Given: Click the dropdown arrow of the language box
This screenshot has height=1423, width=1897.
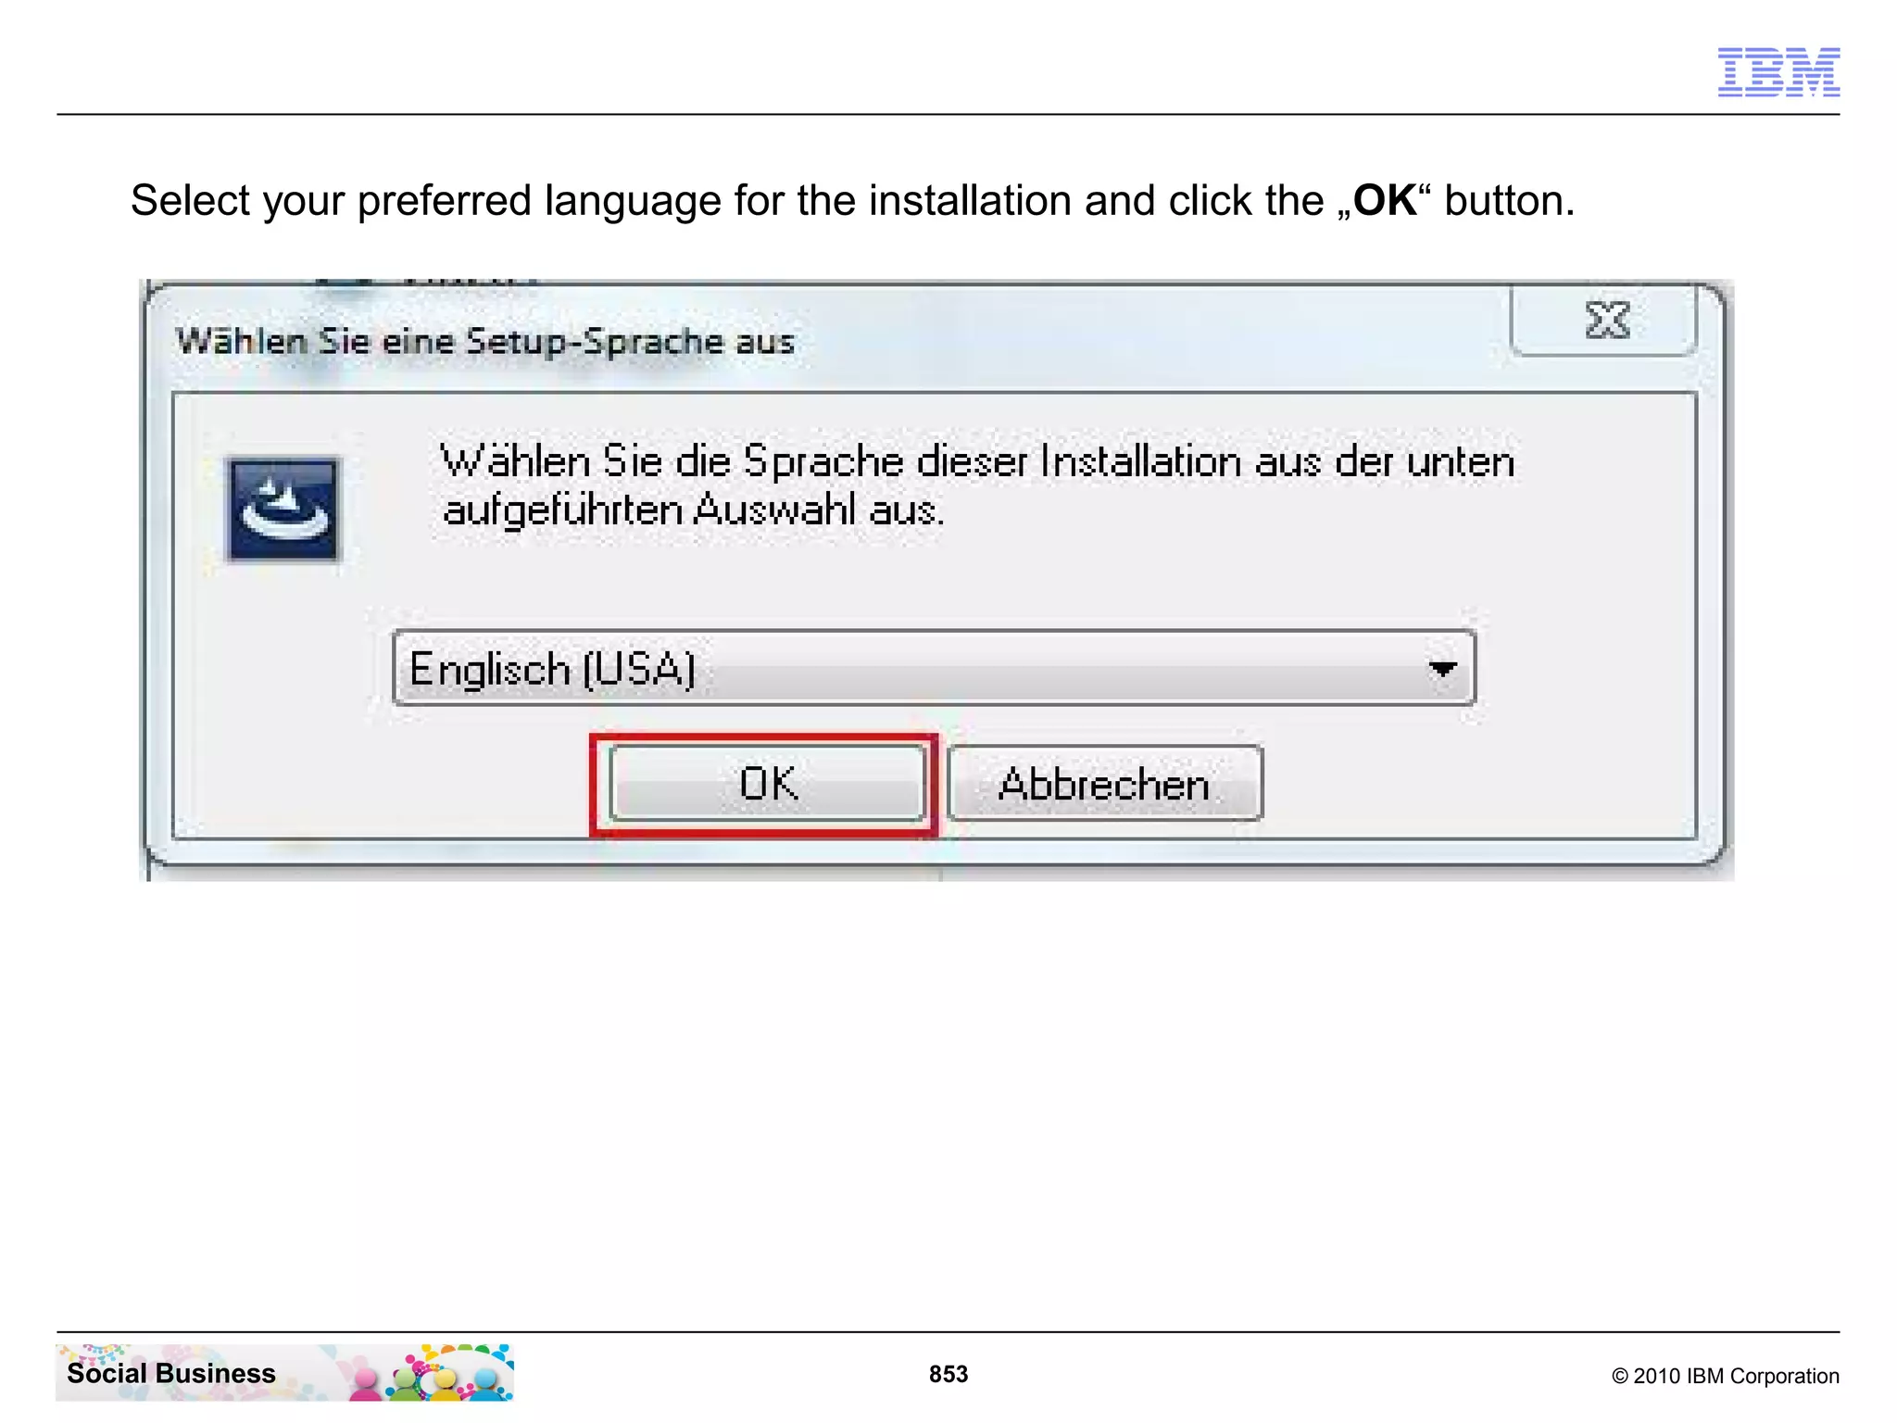Looking at the screenshot, I should click(1442, 668).
